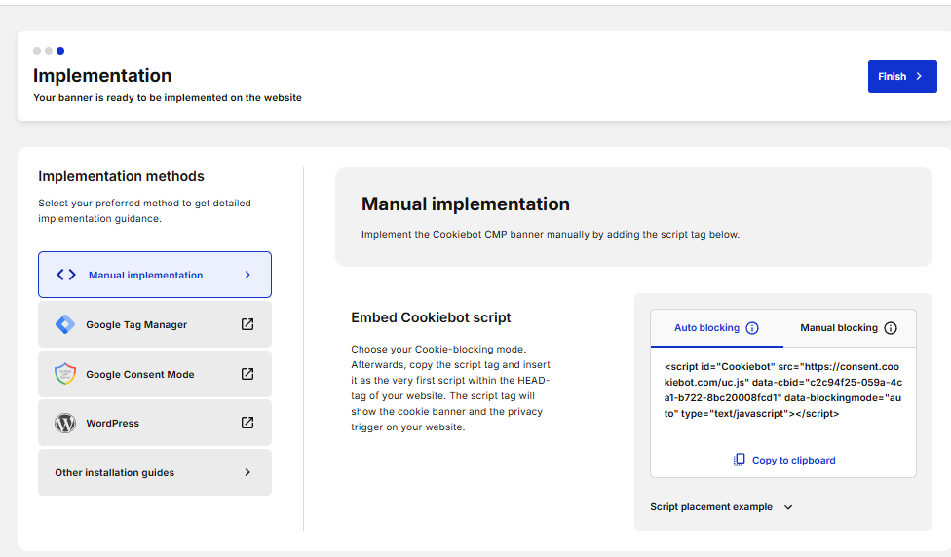Click 'Implement the Cookiebot CMP banner manually' description
The height and width of the screenshot is (557, 951).
coord(551,234)
